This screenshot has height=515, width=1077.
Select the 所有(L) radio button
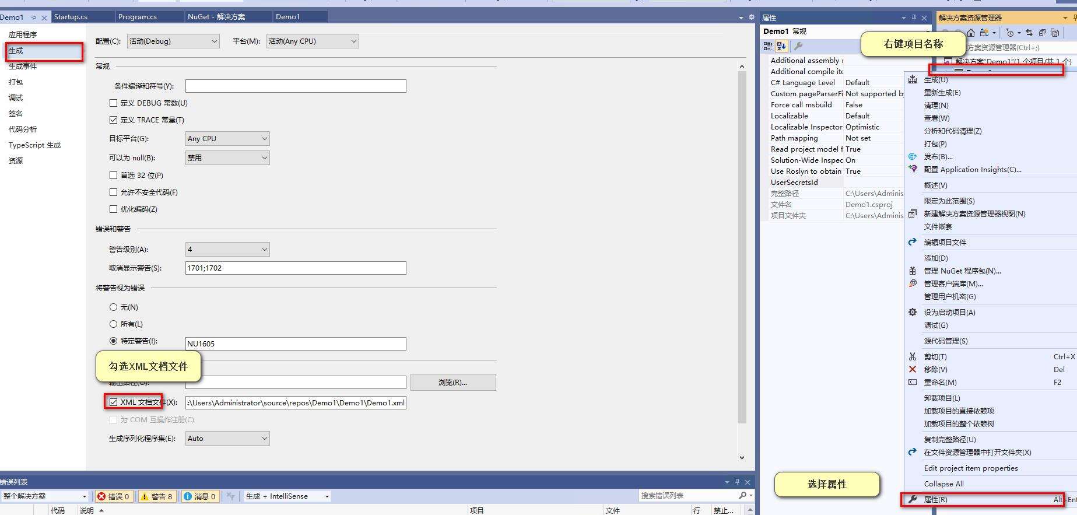114,324
